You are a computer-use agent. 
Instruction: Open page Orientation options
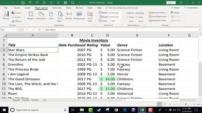pos(41,16)
